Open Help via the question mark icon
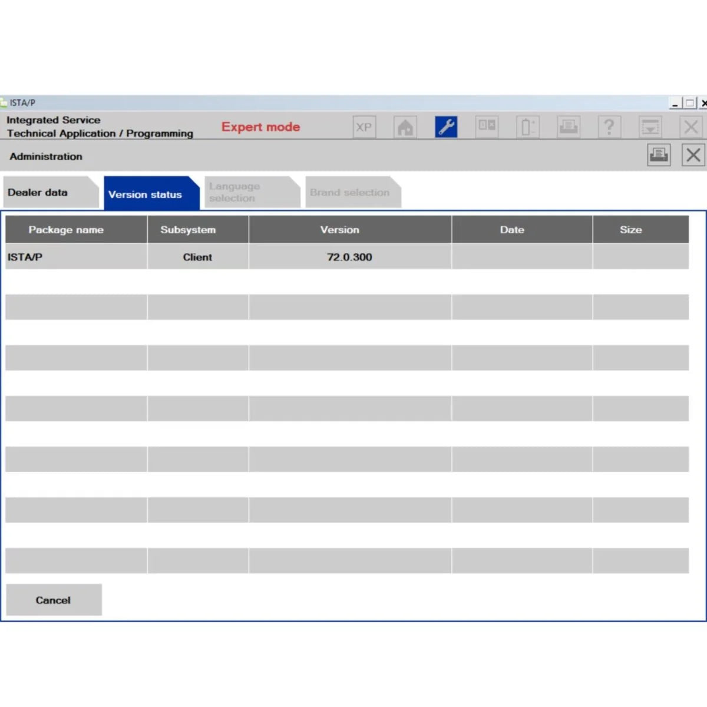The height and width of the screenshot is (707, 707). 609,127
